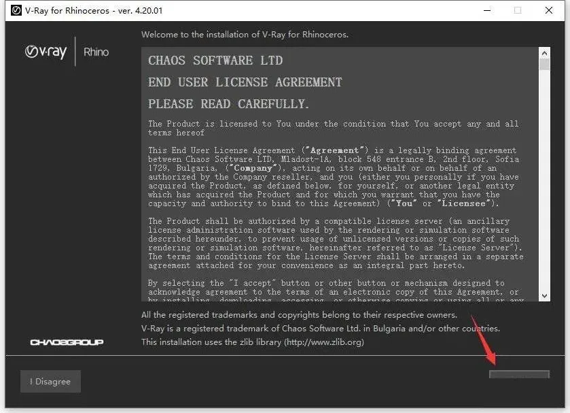Click the paragraph starting 'The Product shall be authorized'
Screen dimensions: 570x413
[336, 243]
